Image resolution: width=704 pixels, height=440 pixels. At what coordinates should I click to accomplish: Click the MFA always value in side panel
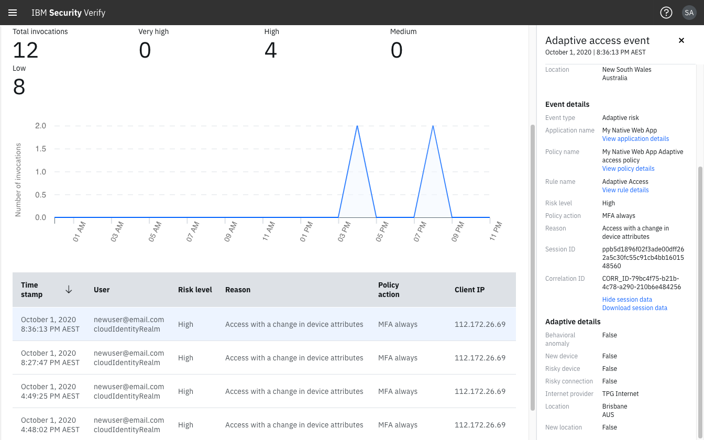click(619, 216)
